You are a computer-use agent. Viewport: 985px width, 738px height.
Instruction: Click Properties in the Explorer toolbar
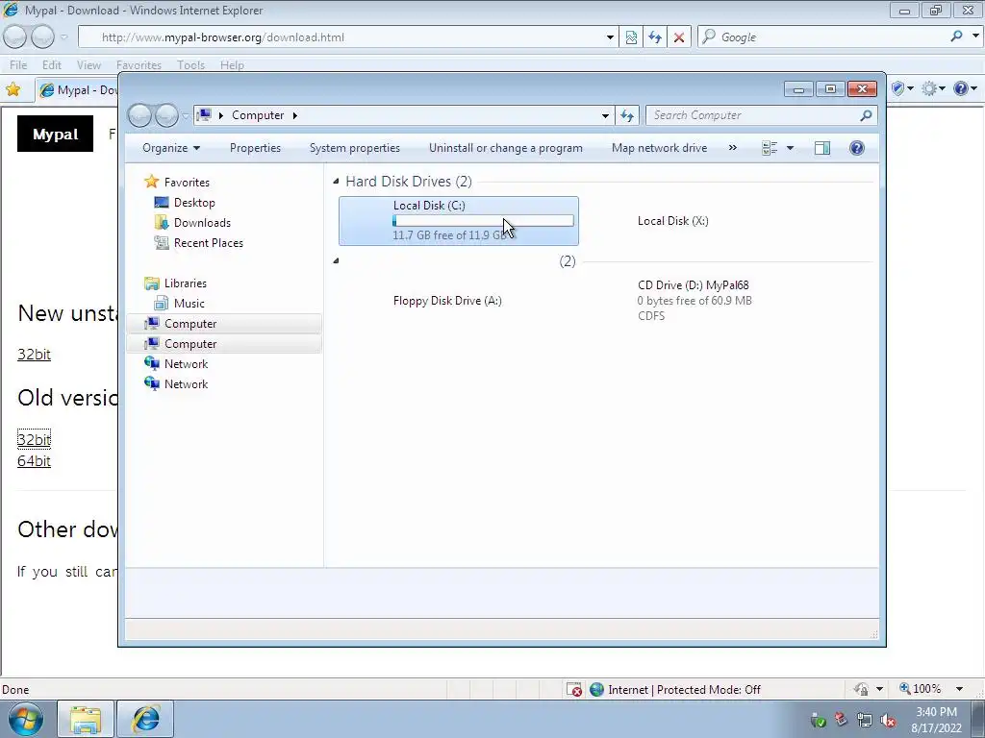[255, 148]
